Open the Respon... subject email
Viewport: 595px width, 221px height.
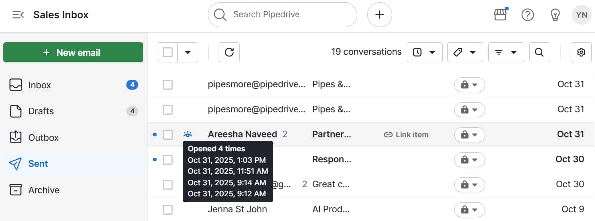[x=332, y=159]
